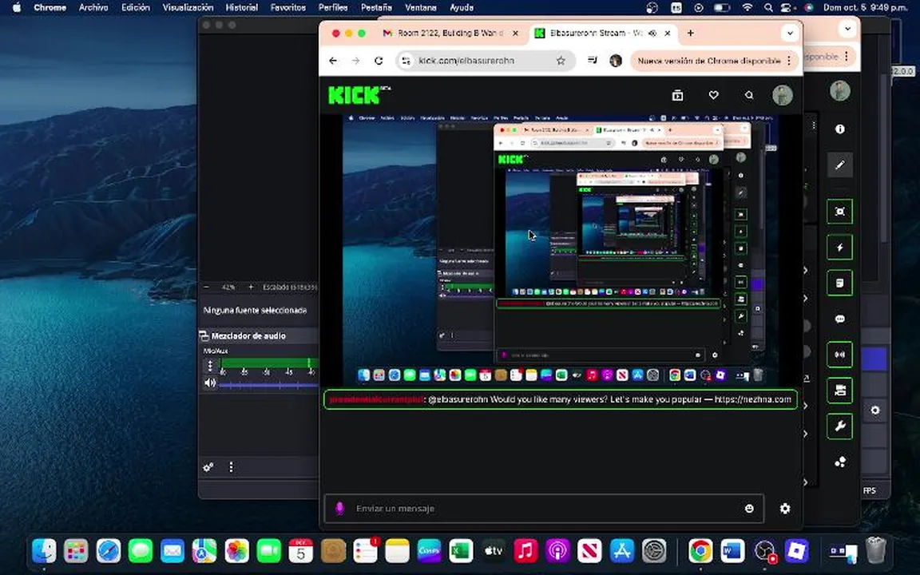This screenshot has width=920, height=575.
Task: Open Spotlight search in menu bar
Action: coord(768,8)
